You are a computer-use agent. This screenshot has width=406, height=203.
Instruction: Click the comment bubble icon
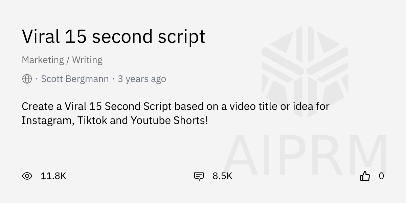(x=199, y=176)
